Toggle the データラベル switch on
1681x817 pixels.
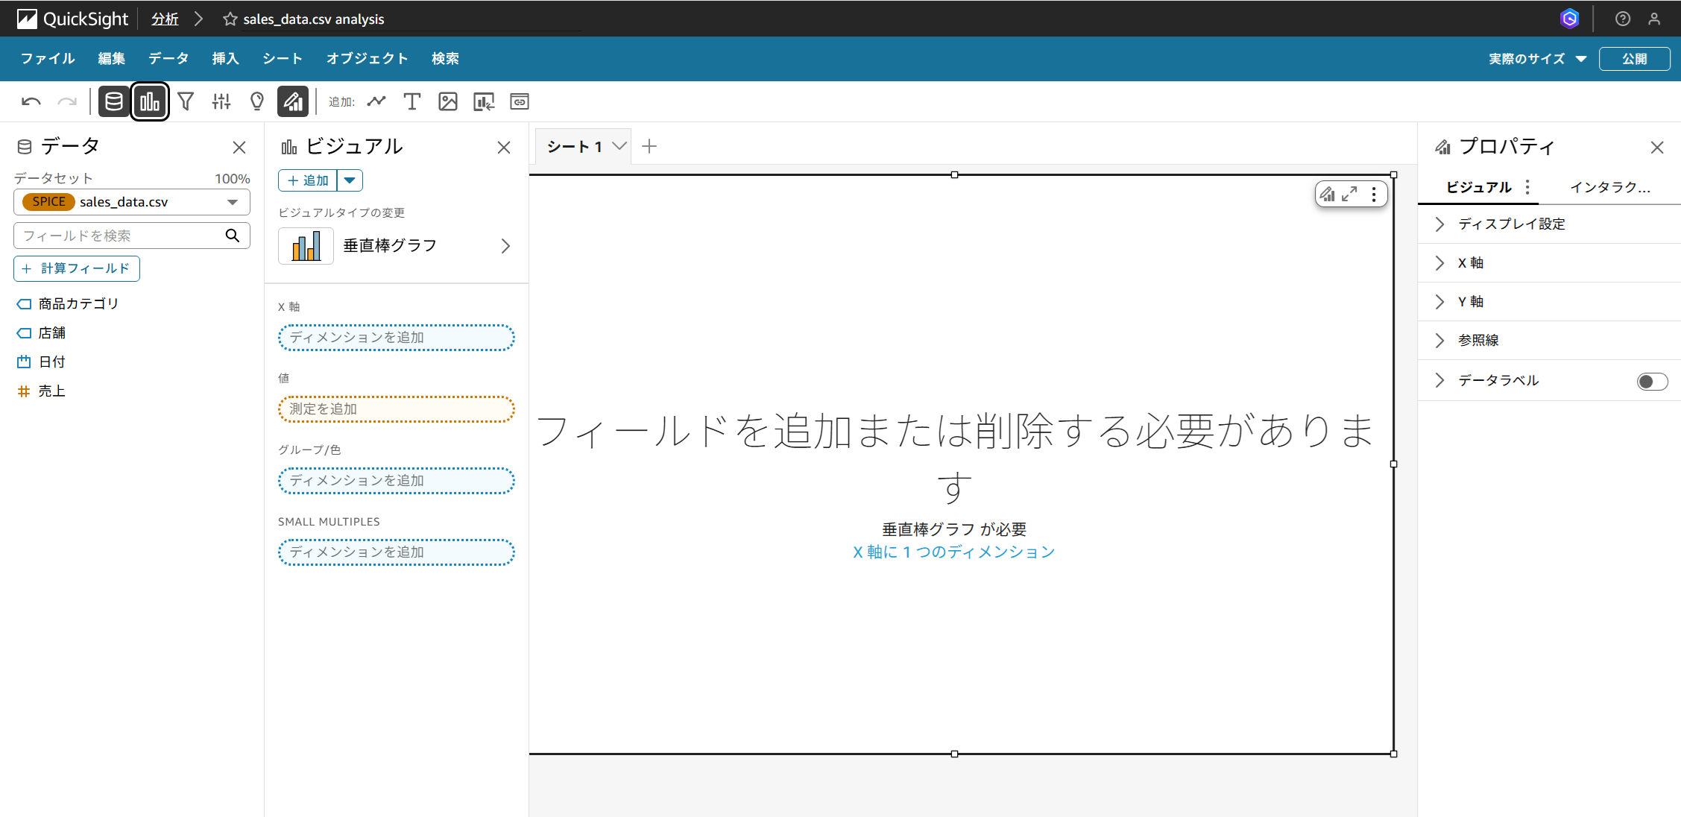pyautogui.click(x=1651, y=381)
